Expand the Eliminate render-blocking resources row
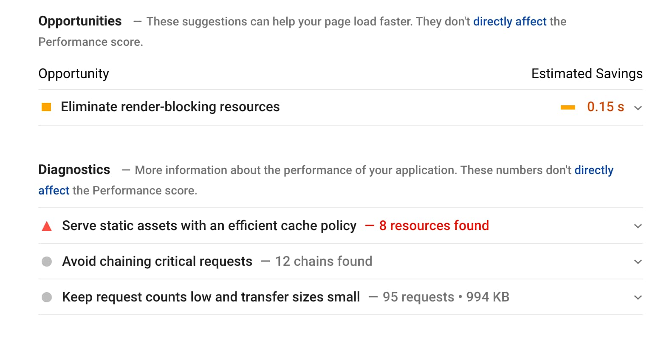 click(x=637, y=108)
